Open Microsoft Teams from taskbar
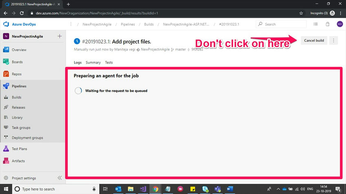Screen dimensions: 346x194 click(x=218, y=189)
